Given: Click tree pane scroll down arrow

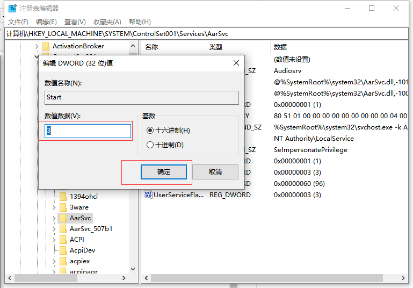Looking at the screenshot, I should pos(133,269).
